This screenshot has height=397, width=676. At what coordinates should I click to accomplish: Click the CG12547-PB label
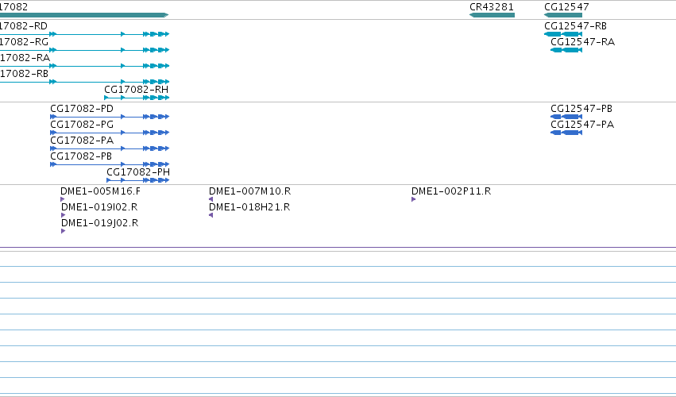581,108
